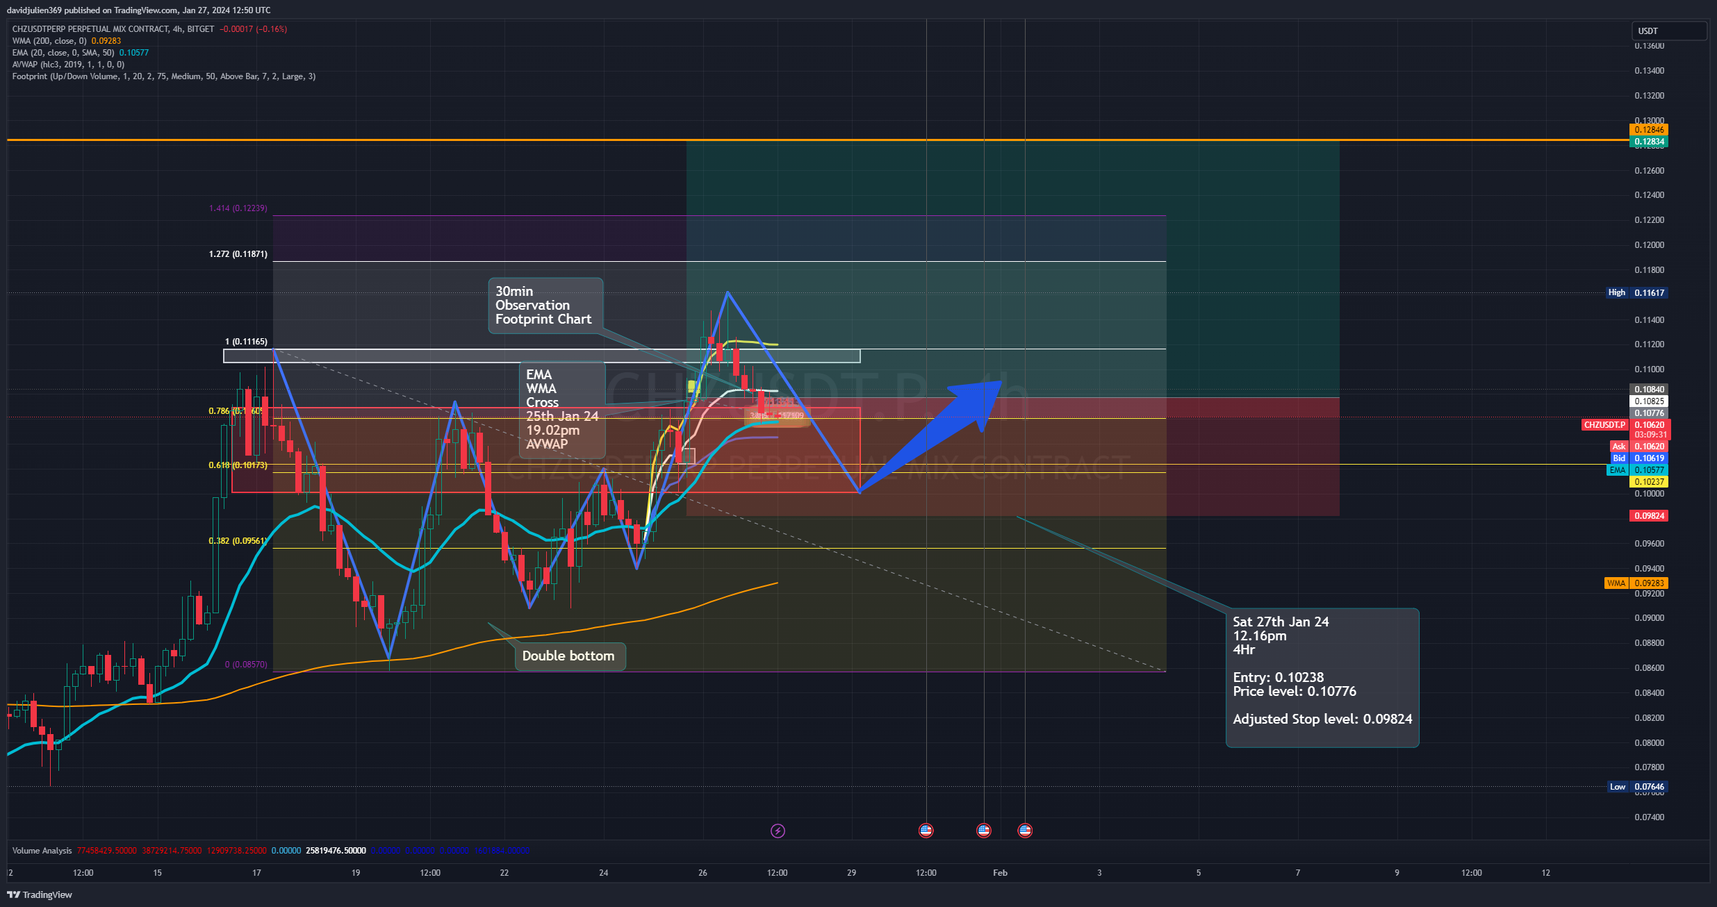
Task: Click the 1 (0.11165) Fibonacci label
Action: [x=246, y=342]
